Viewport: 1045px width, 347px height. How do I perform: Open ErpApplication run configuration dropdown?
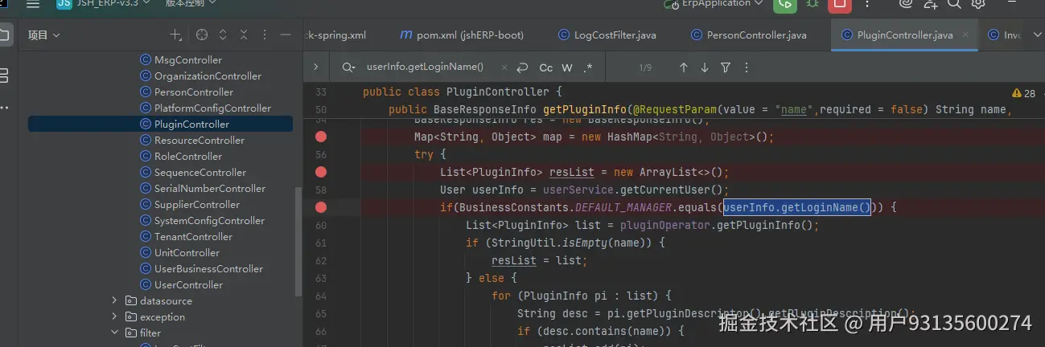point(713,4)
